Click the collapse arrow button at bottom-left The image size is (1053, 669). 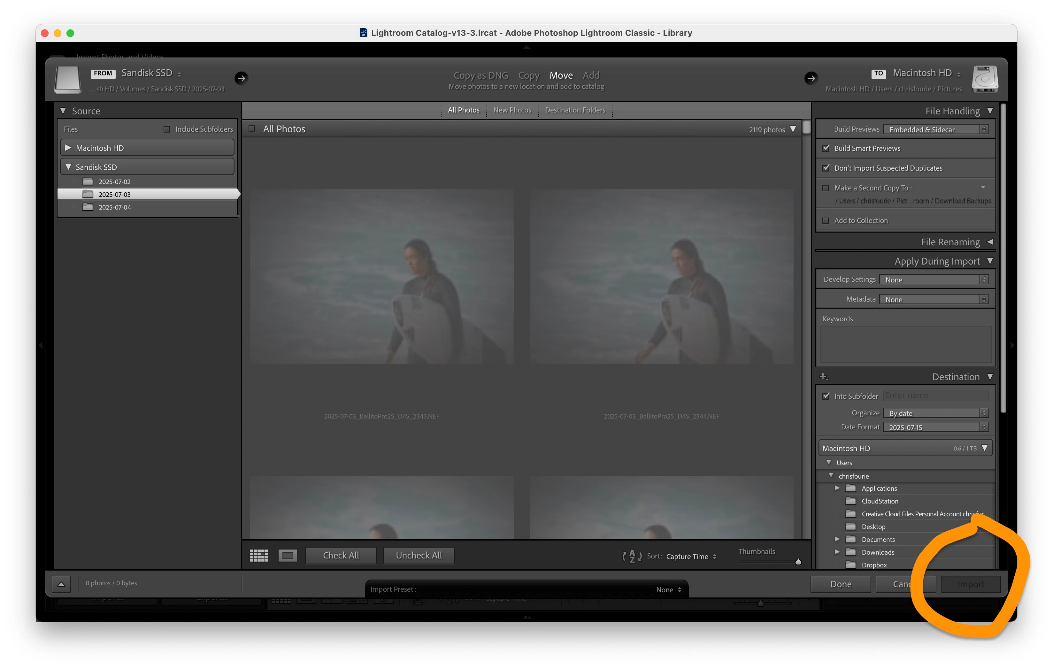61,584
